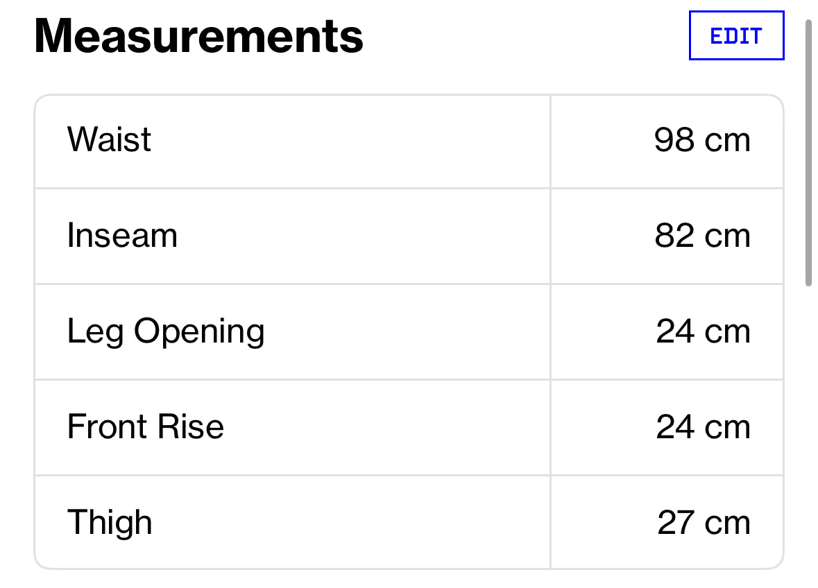Select the Inseam label cell
The height and width of the screenshot is (588, 818).
[292, 236]
